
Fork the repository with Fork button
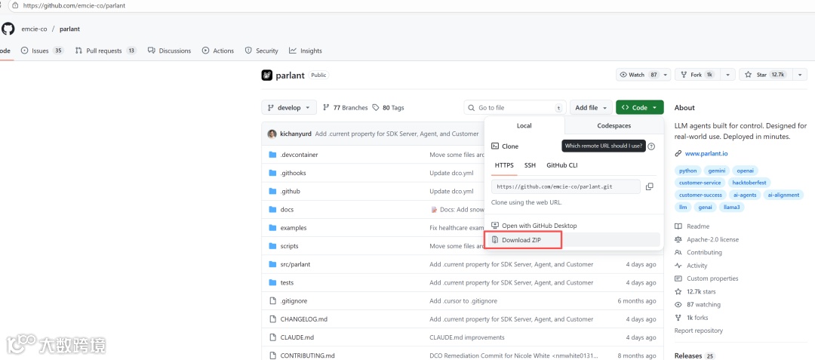coord(699,75)
